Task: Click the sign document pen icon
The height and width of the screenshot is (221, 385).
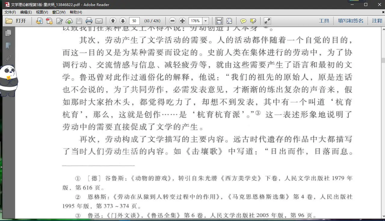Action: [60, 21]
